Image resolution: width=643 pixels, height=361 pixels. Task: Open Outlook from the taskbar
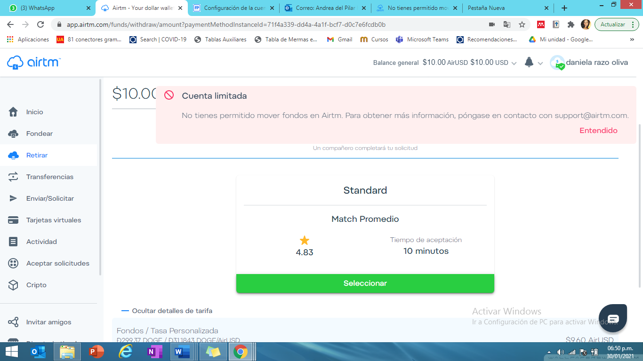(38, 352)
